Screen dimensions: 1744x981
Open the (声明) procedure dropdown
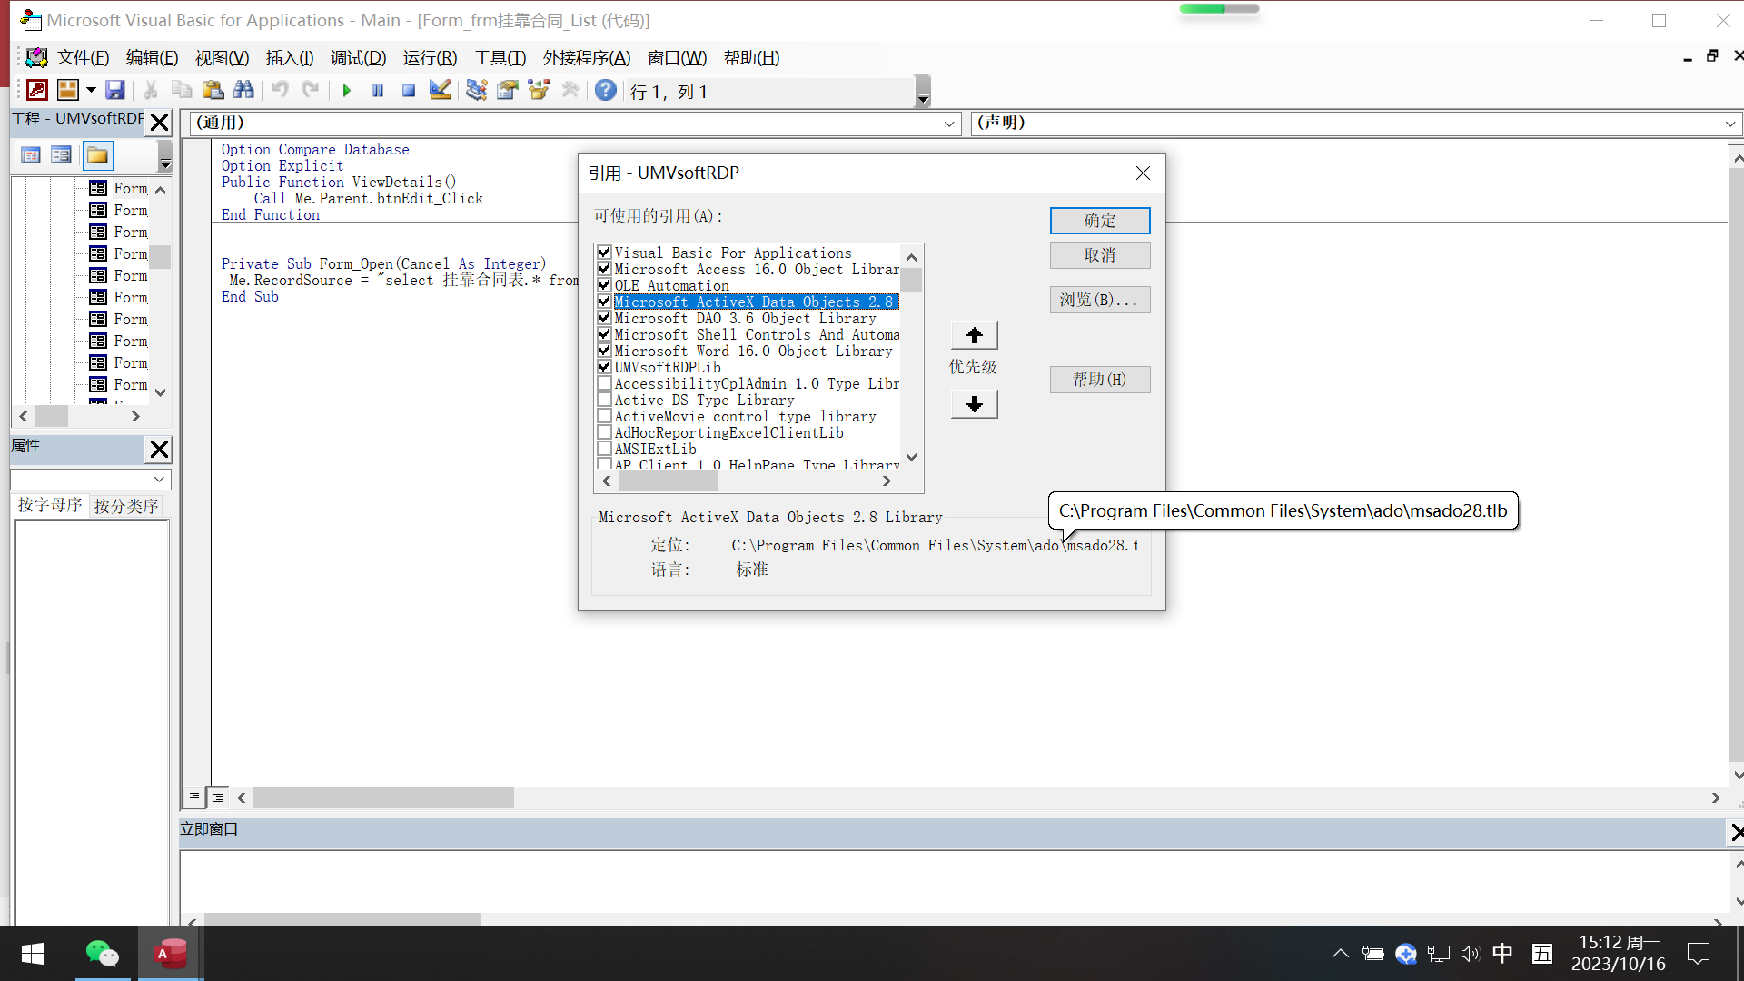(x=1730, y=124)
